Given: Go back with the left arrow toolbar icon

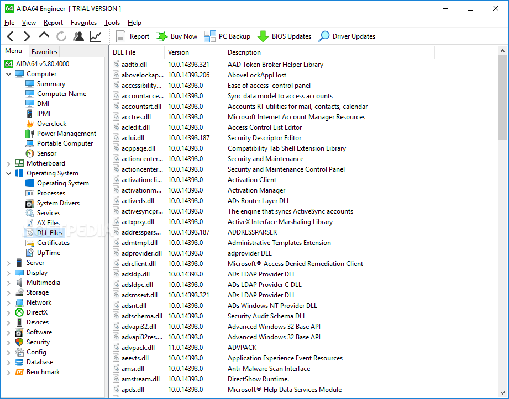Looking at the screenshot, I should pyautogui.click(x=11, y=36).
